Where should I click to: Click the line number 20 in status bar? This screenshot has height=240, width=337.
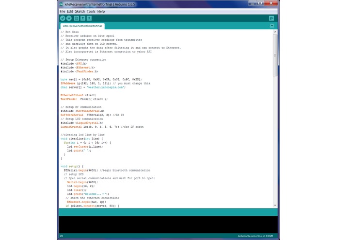tap(62, 236)
